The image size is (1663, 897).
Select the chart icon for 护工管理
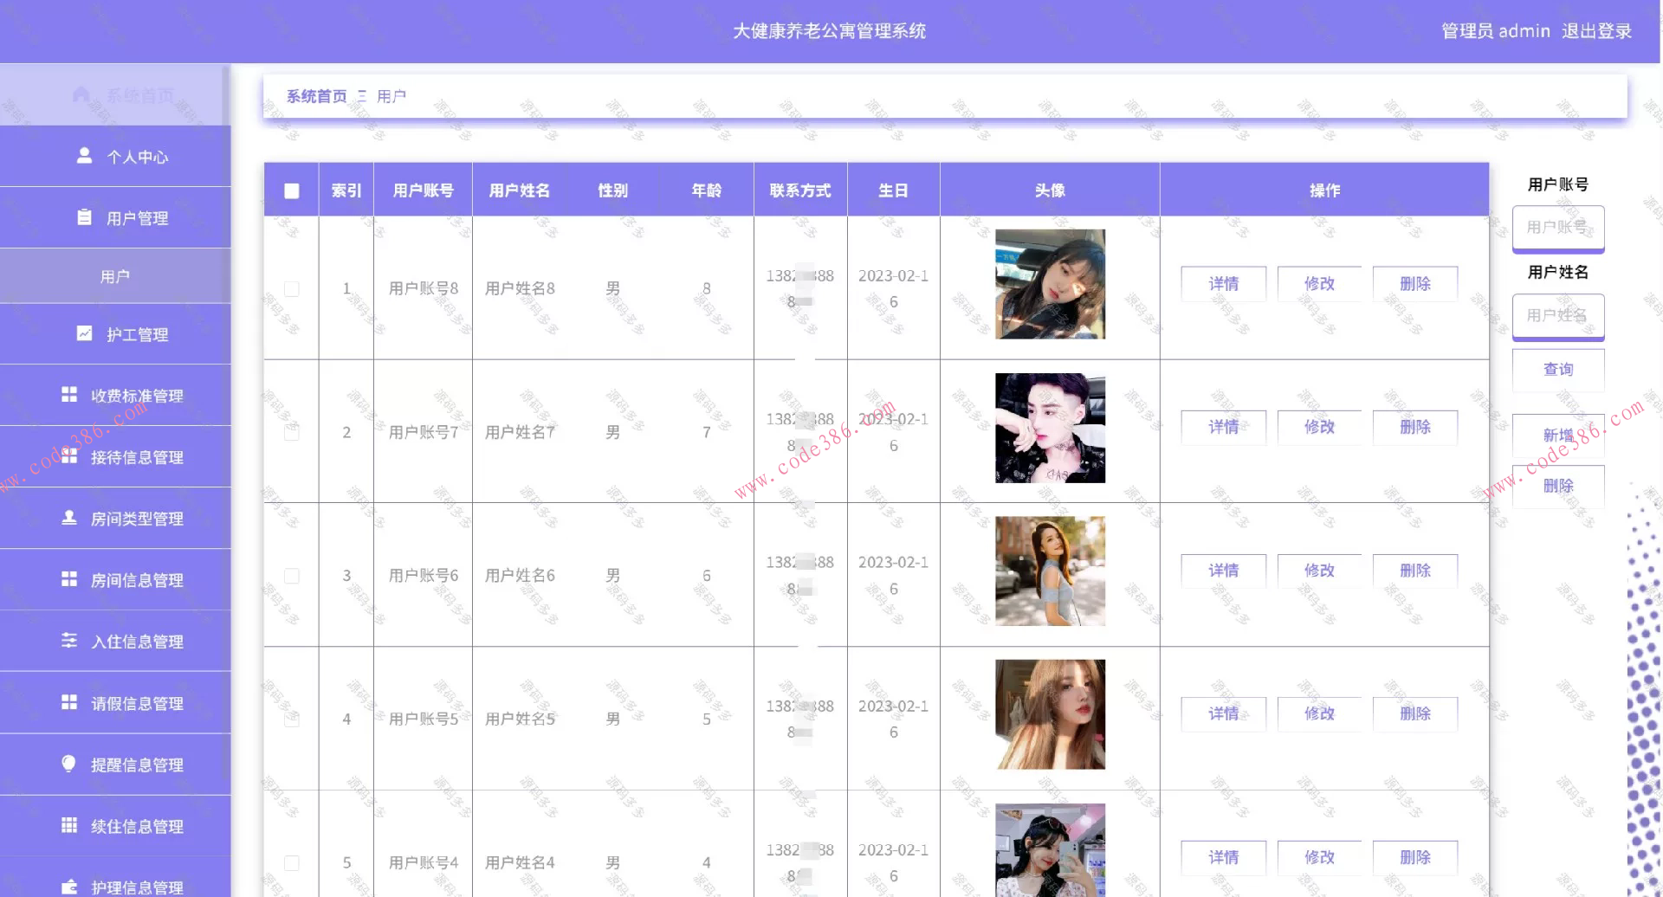tap(84, 333)
